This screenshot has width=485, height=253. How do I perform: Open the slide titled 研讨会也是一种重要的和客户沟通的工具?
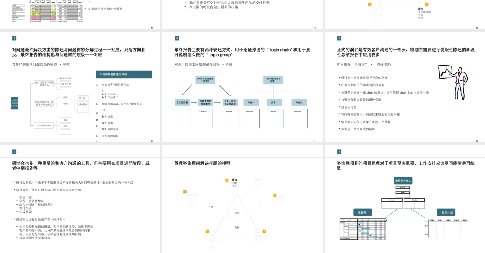point(80,199)
